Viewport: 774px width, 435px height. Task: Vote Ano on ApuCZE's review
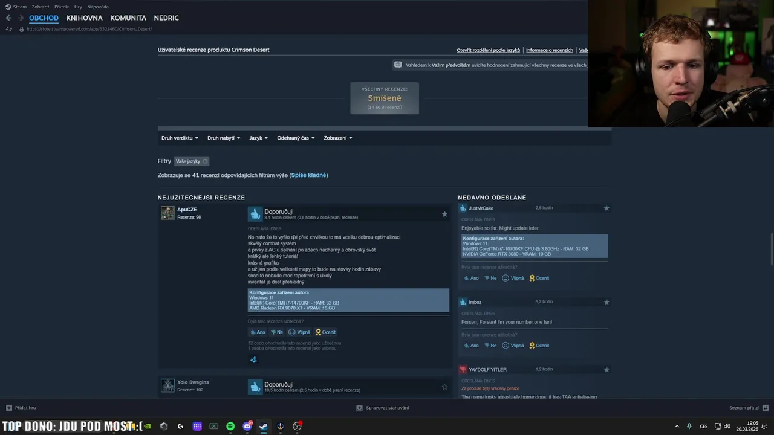coord(258,332)
